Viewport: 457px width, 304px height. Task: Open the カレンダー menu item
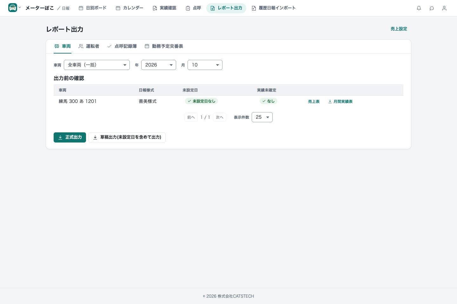pyautogui.click(x=129, y=8)
